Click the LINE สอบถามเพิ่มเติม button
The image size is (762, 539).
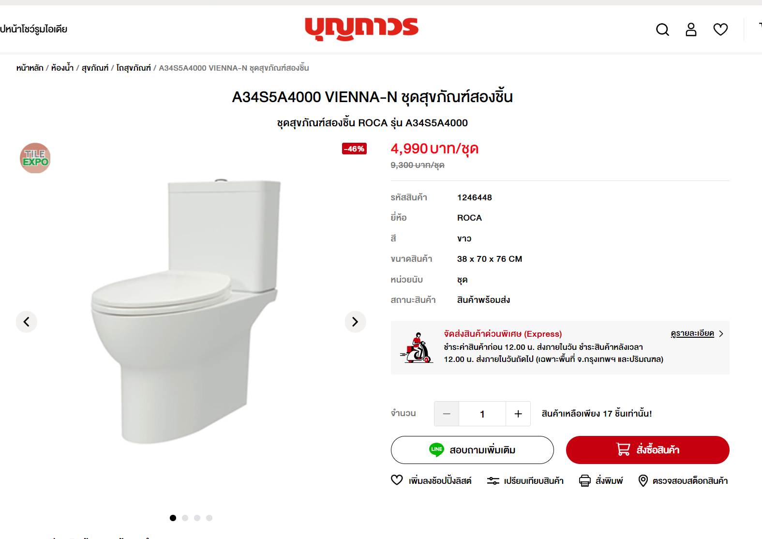click(x=472, y=450)
